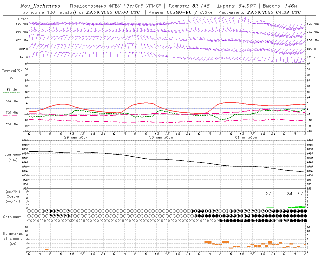Image resolution: width=320 pixels, height=256 pixels.
Task: Click the 0.5 precipitation amount
Action: pos(289,194)
